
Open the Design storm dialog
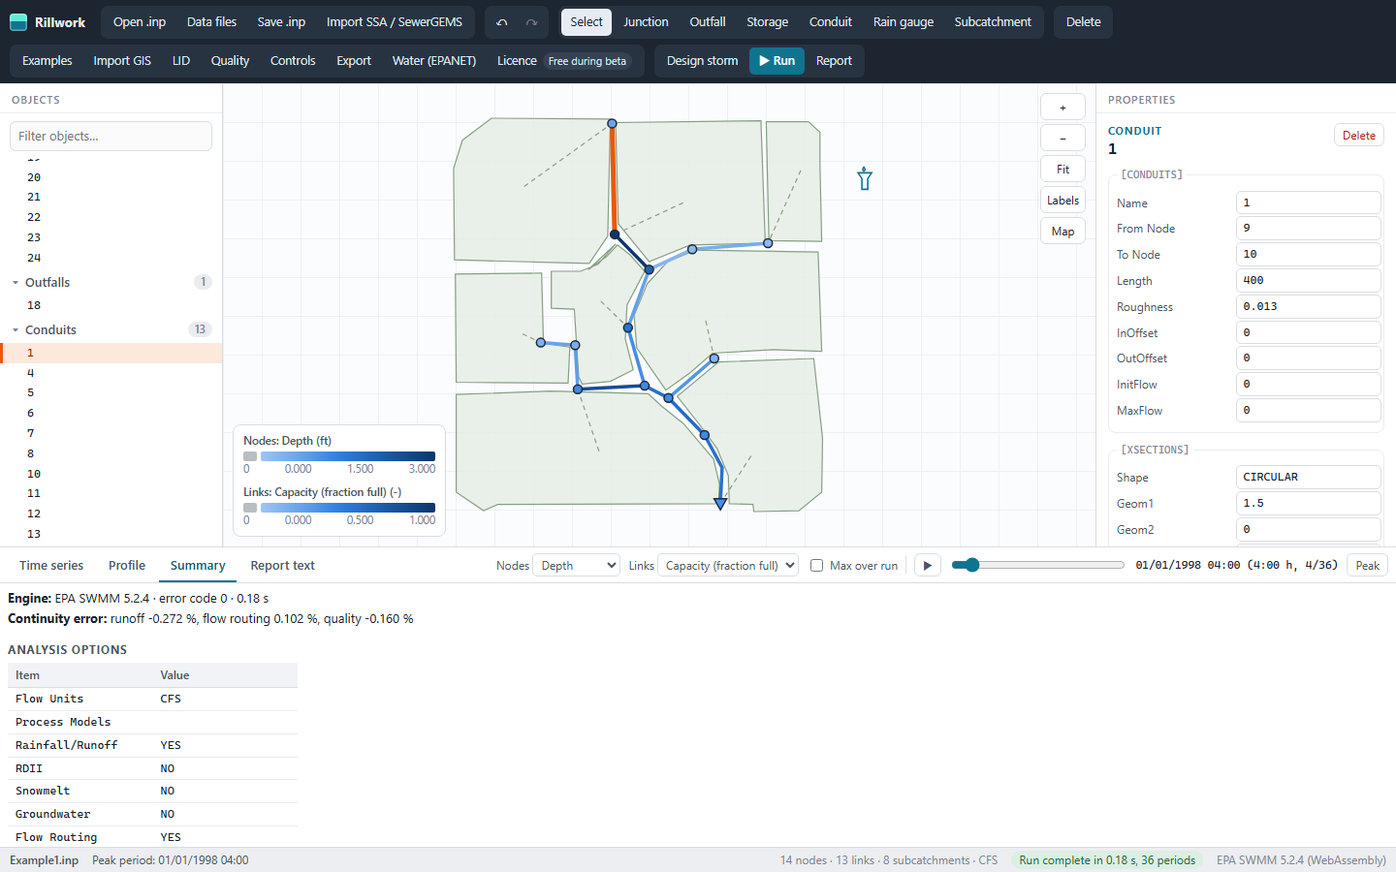[702, 60]
